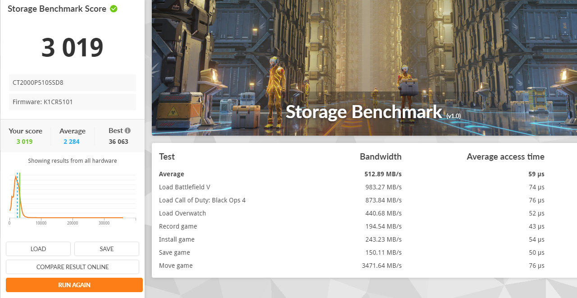Viewport: 577px width, 298px height.
Task: Select the Load Overwatch test row
Action: point(351,213)
